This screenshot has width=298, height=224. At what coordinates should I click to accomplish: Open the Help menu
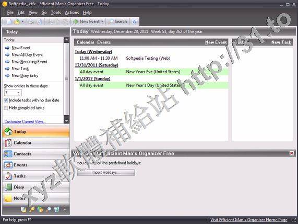tap(87, 13)
